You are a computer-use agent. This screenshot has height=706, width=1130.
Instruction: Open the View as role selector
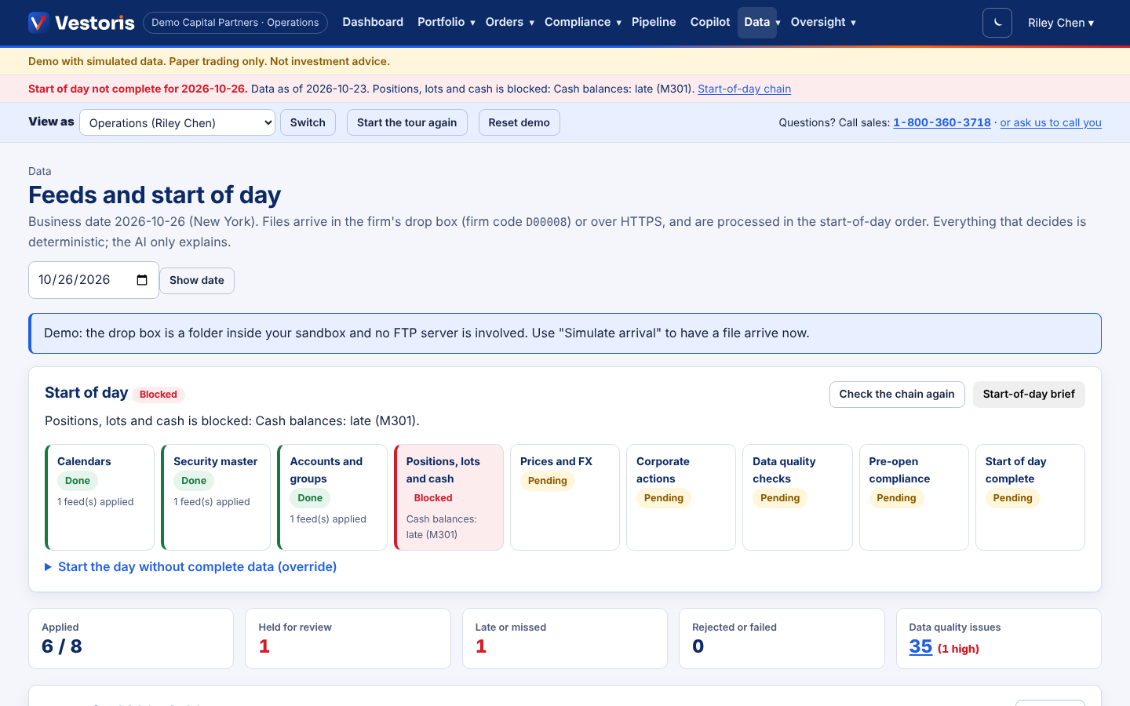click(x=177, y=122)
